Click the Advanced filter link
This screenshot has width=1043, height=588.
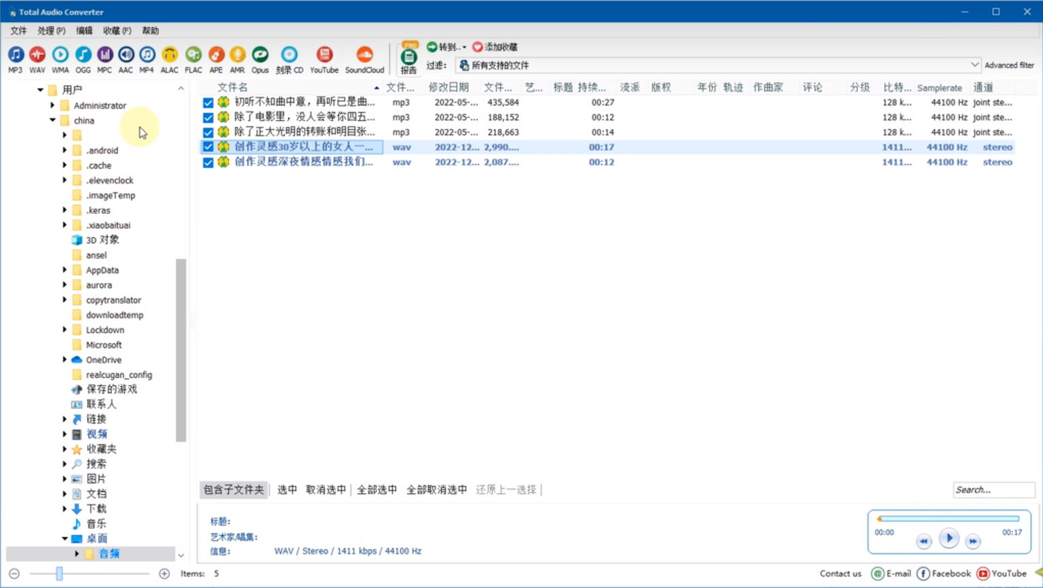(1009, 65)
